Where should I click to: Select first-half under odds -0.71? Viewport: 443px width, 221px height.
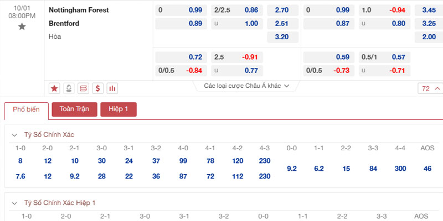384,71
